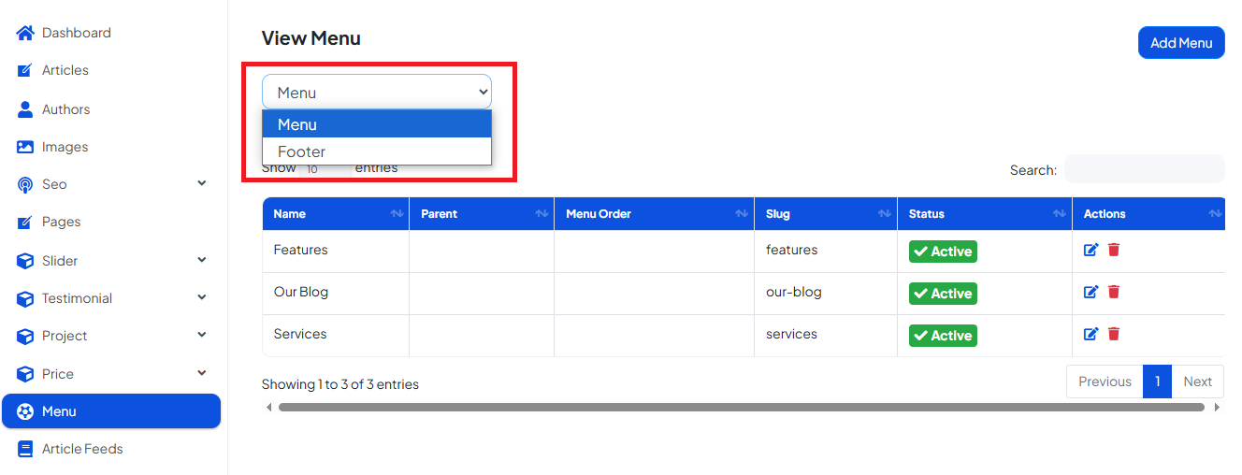1242x475 pixels.
Task: Sort table by Parent column arrows
Action: (x=542, y=214)
